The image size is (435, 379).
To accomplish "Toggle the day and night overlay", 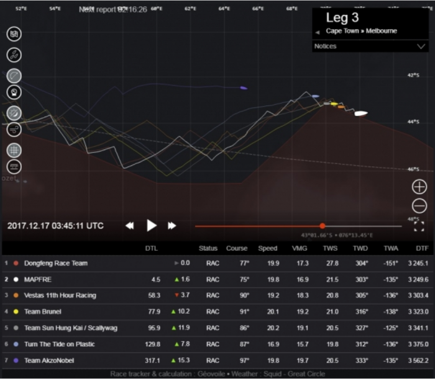I will point(14,114).
